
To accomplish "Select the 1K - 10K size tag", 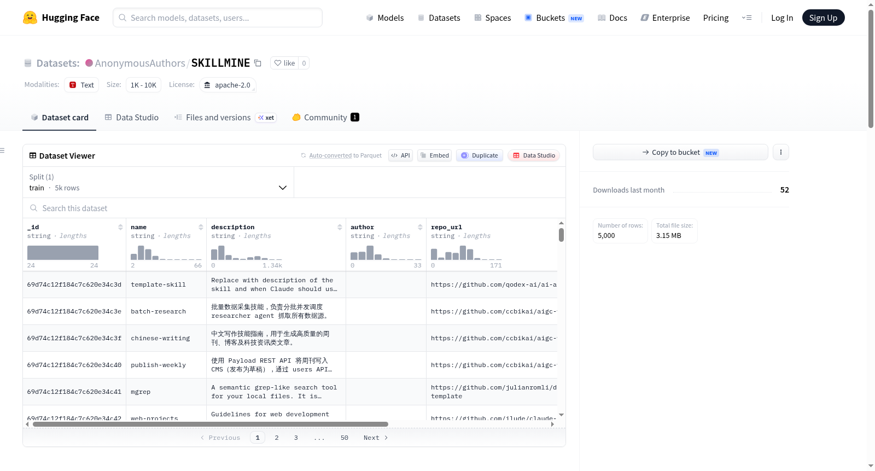I will pyautogui.click(x=143, y=85).
